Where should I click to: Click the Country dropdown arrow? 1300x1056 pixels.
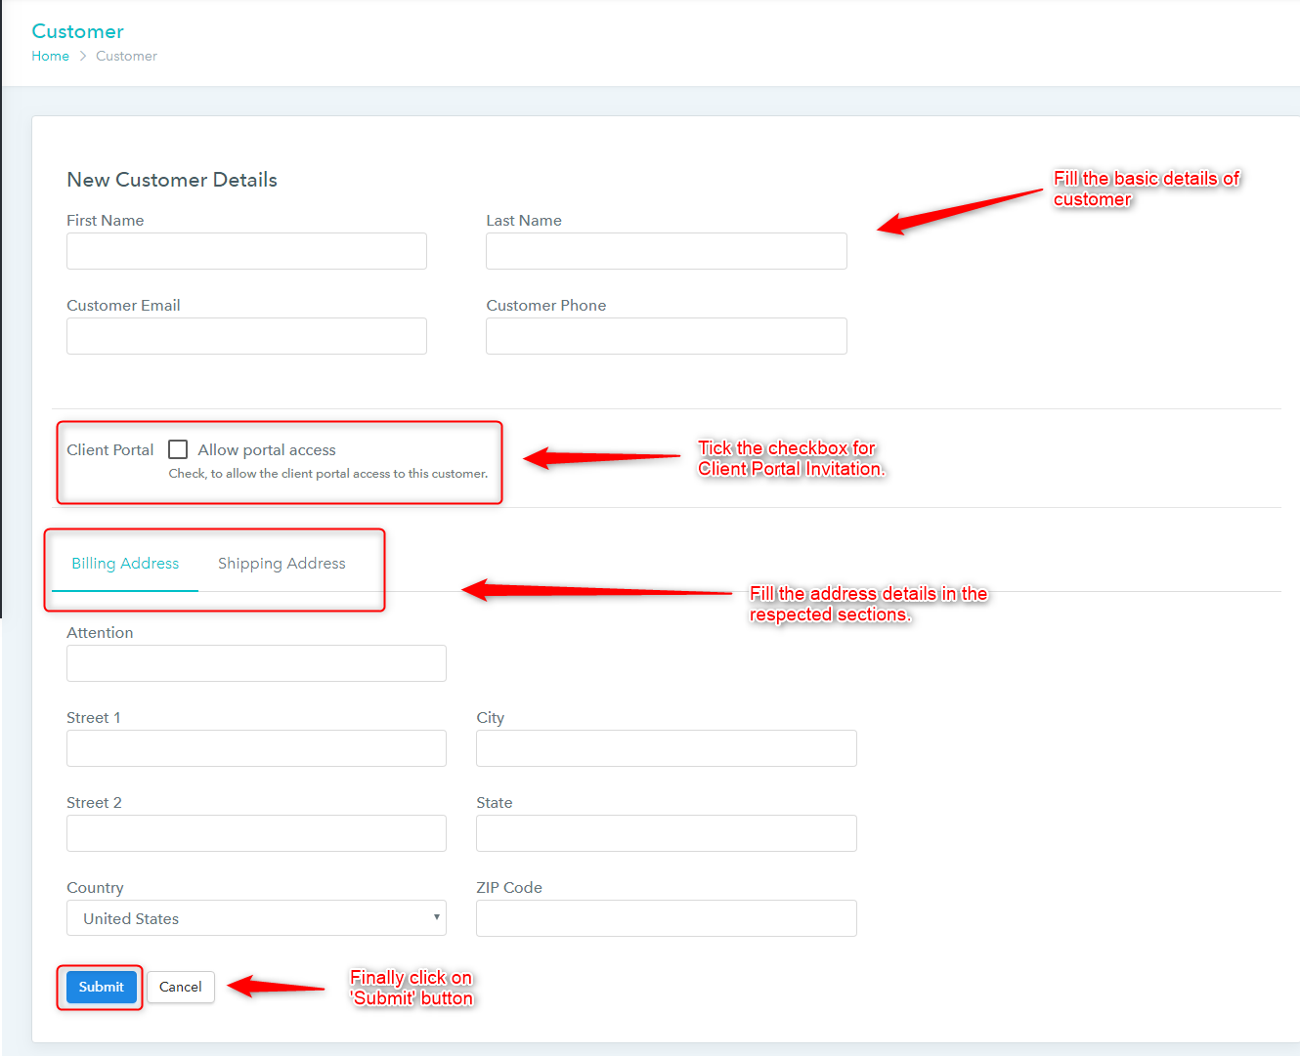point(436,917)
